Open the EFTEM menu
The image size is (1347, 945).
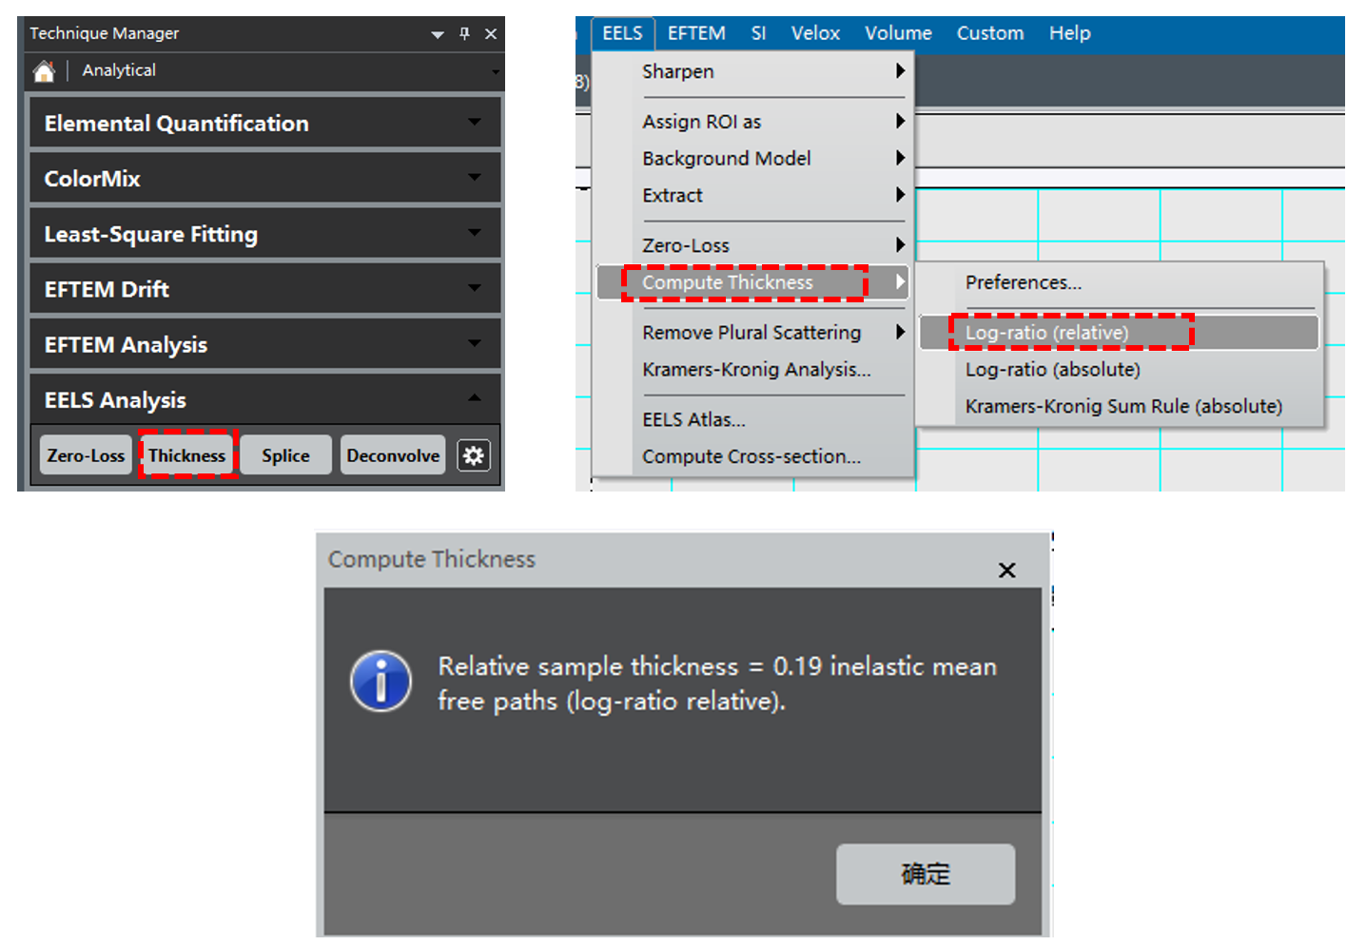pyautogui.click(x=695, y=33)
